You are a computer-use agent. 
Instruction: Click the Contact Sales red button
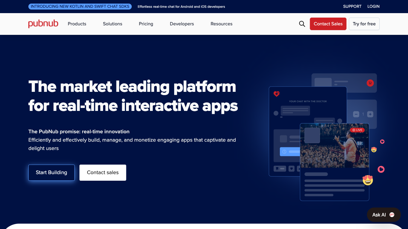pos(328,24)
